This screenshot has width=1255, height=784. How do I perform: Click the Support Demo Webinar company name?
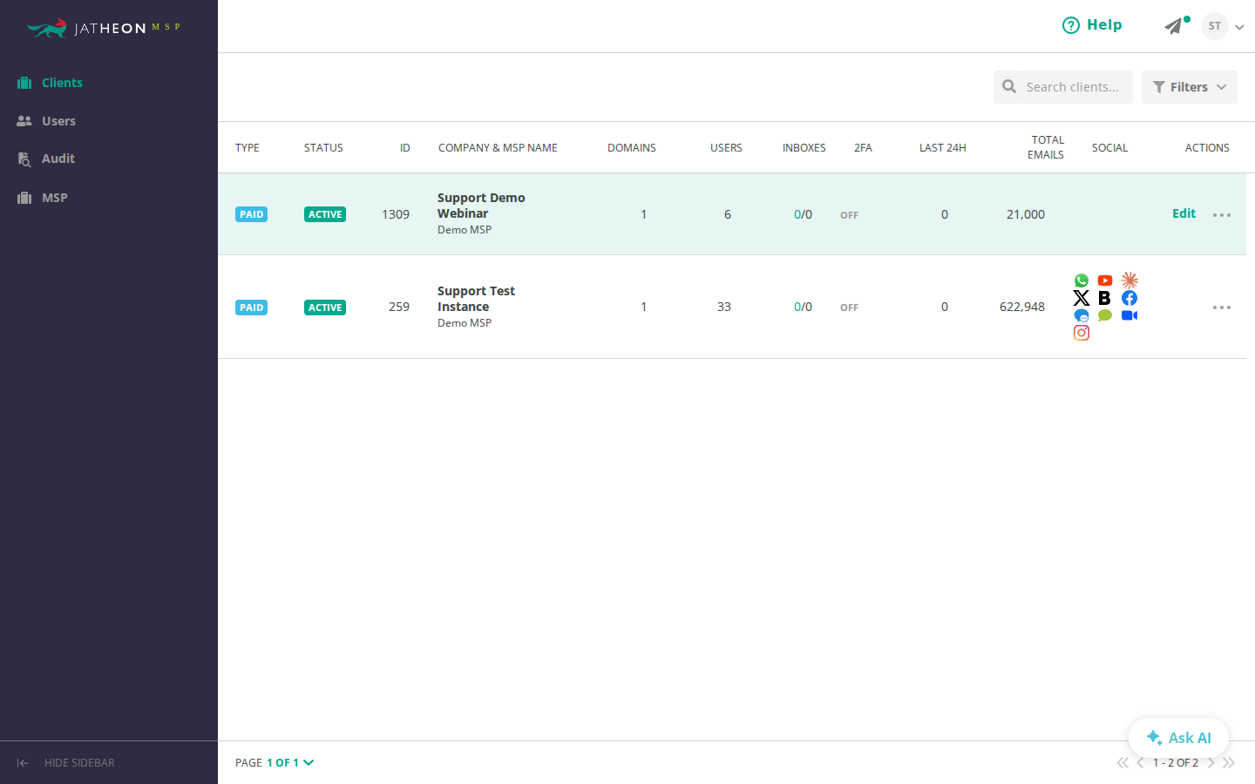[481, 206]
